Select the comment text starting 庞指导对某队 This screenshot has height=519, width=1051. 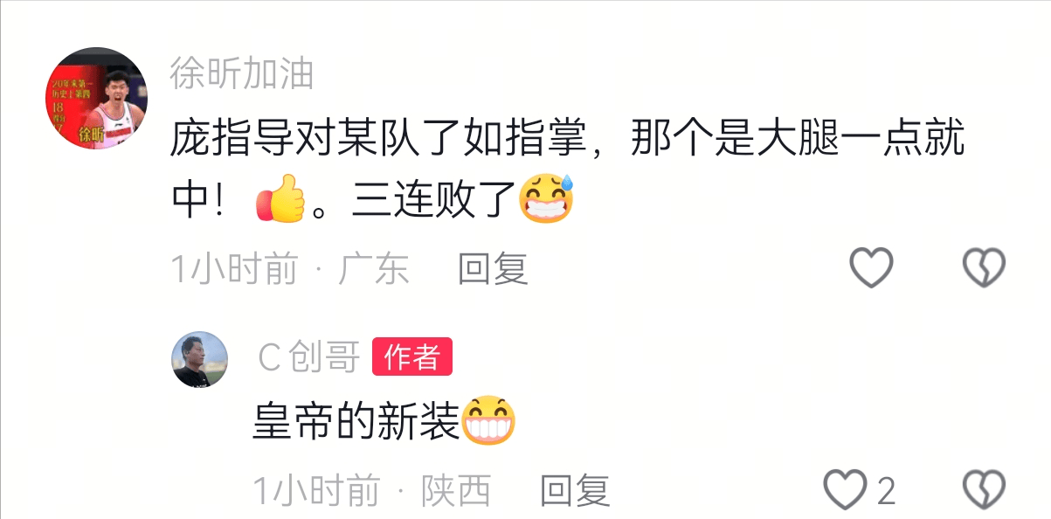(568, 170)
